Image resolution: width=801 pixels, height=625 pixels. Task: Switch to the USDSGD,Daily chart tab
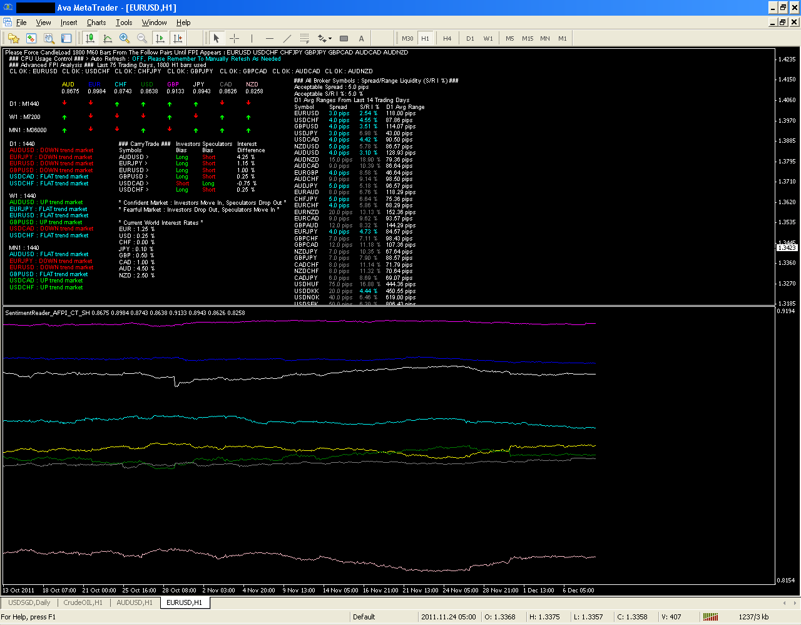click(29, 602)
